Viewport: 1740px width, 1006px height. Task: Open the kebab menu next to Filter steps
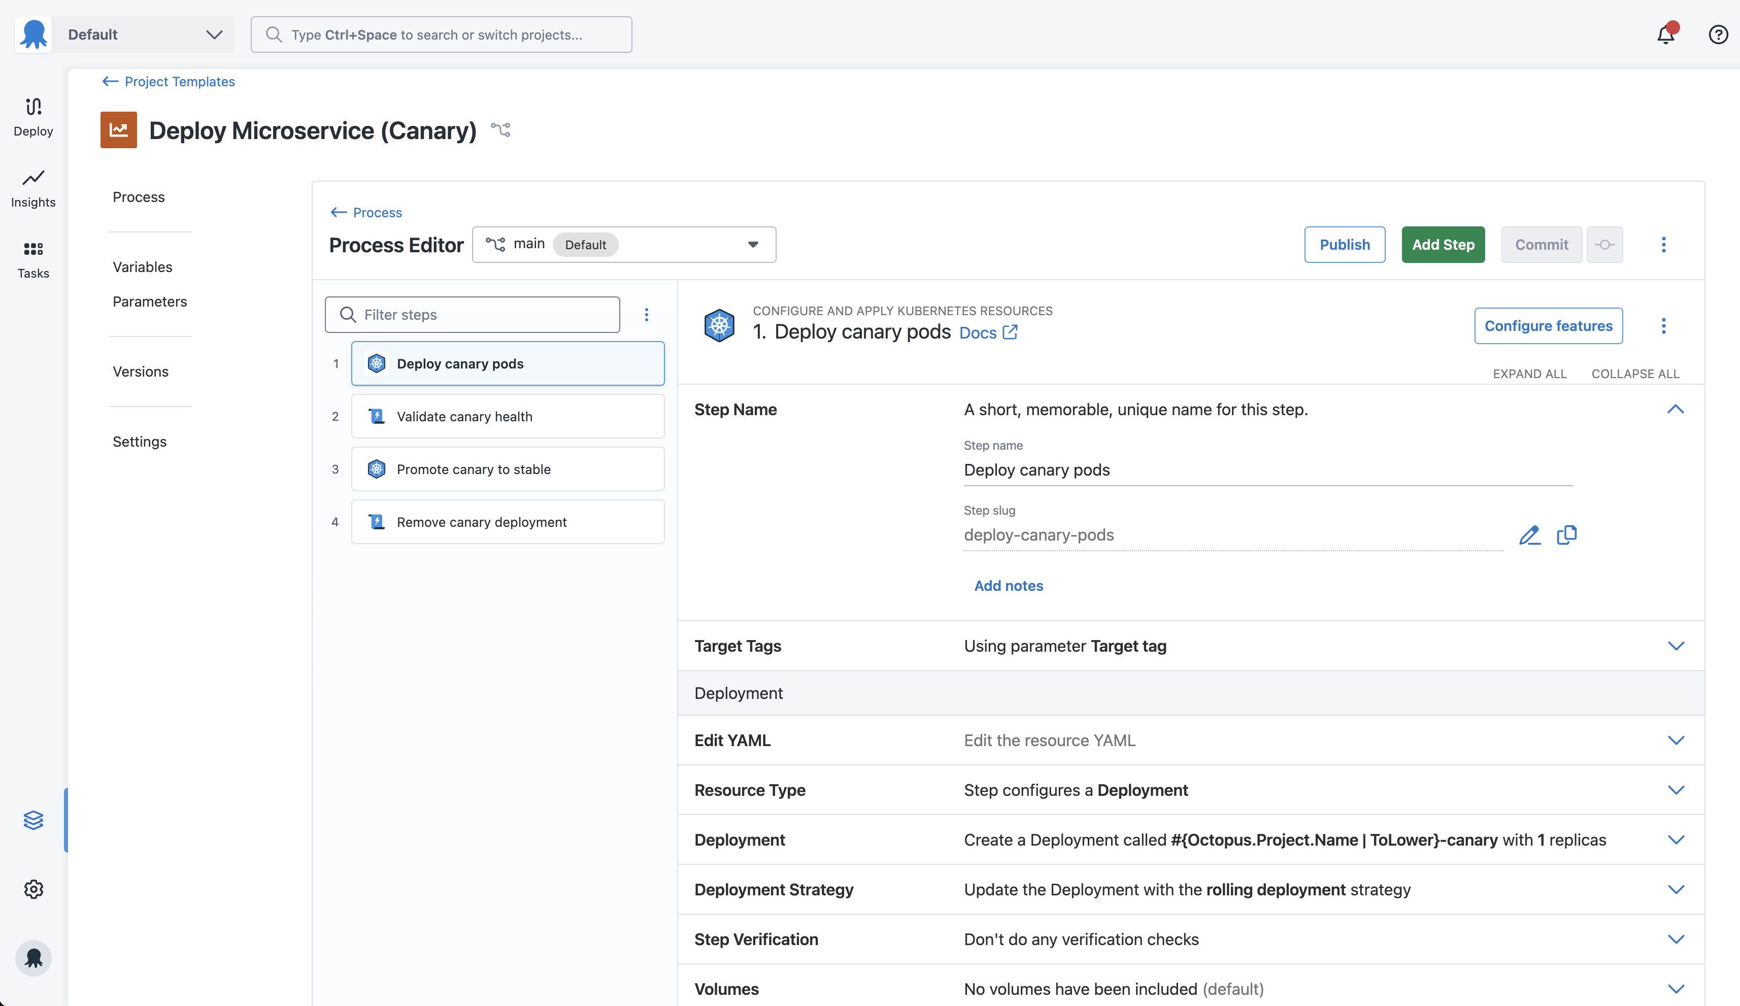coord(647,314)
